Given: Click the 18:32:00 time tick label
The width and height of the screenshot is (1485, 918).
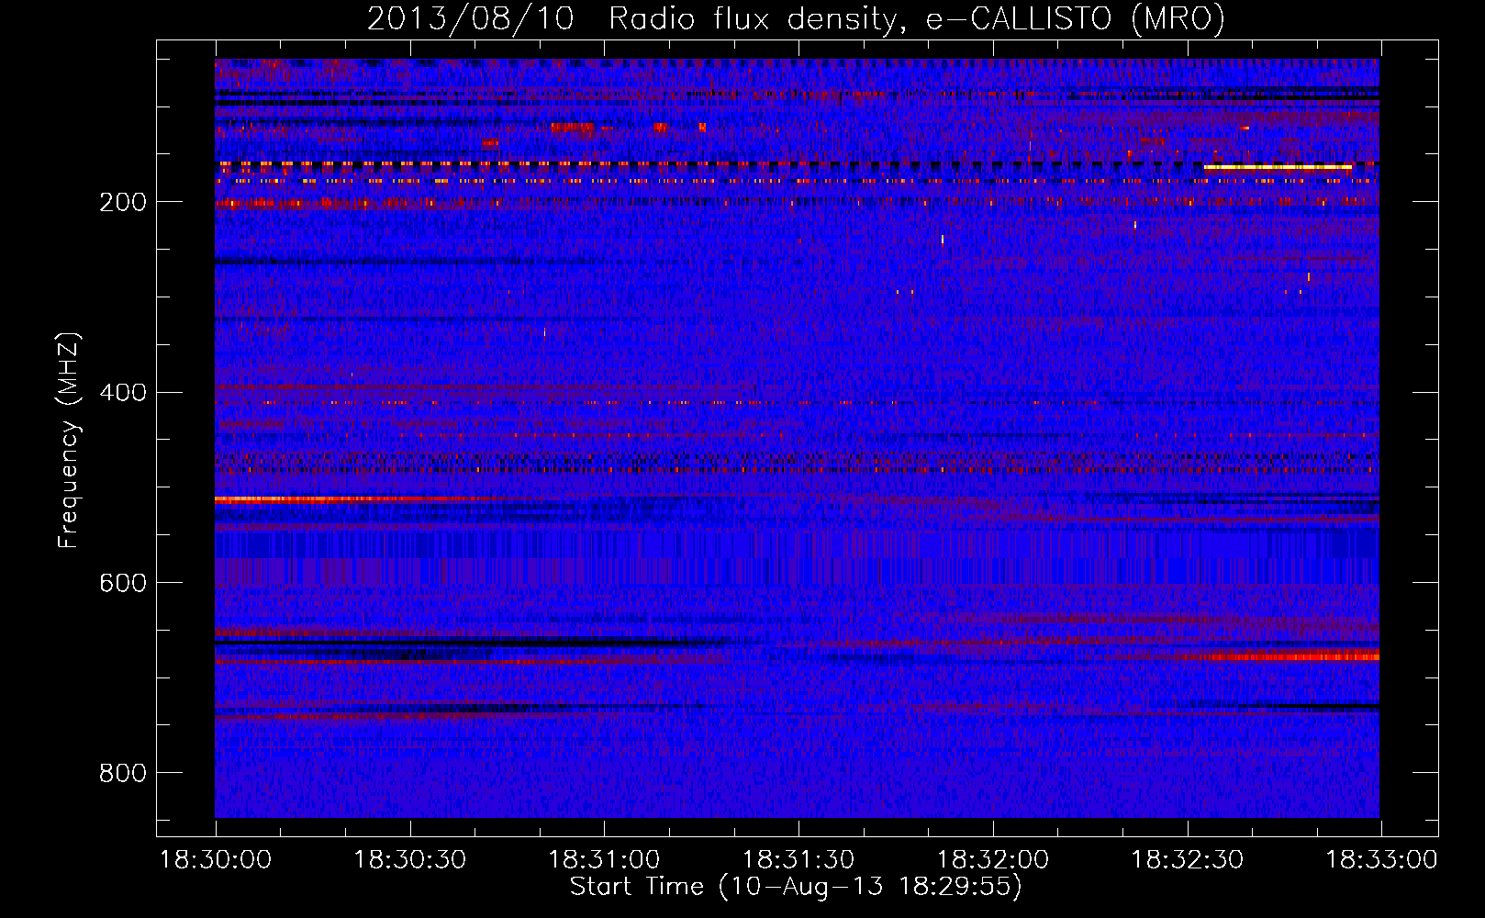Looking at the screenshot, I should (993, 860).
